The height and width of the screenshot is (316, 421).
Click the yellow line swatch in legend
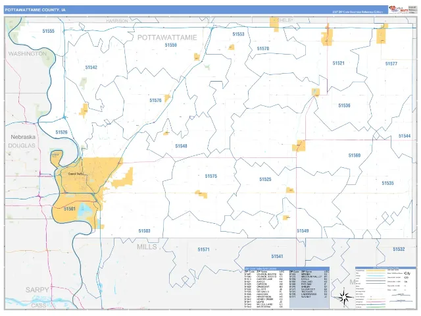coord(376,271)
